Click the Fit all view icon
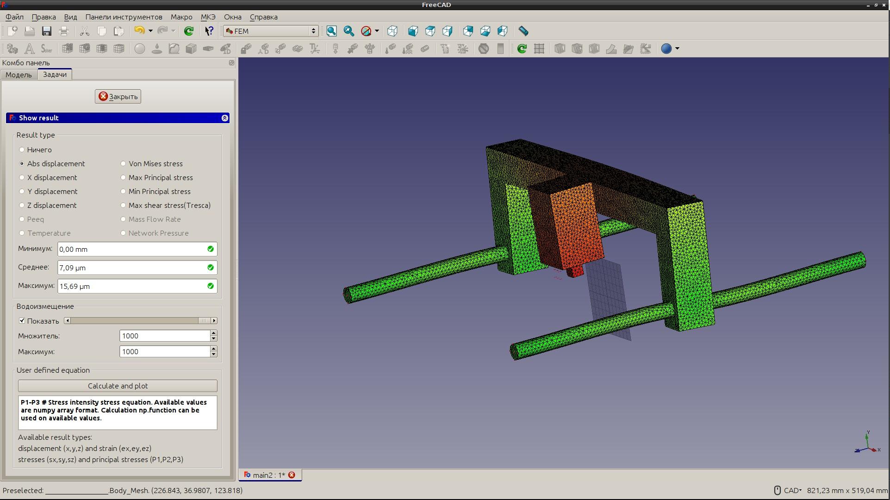This screenshot has height=500, width=890. pyautogui.click(x=331, y=31)
